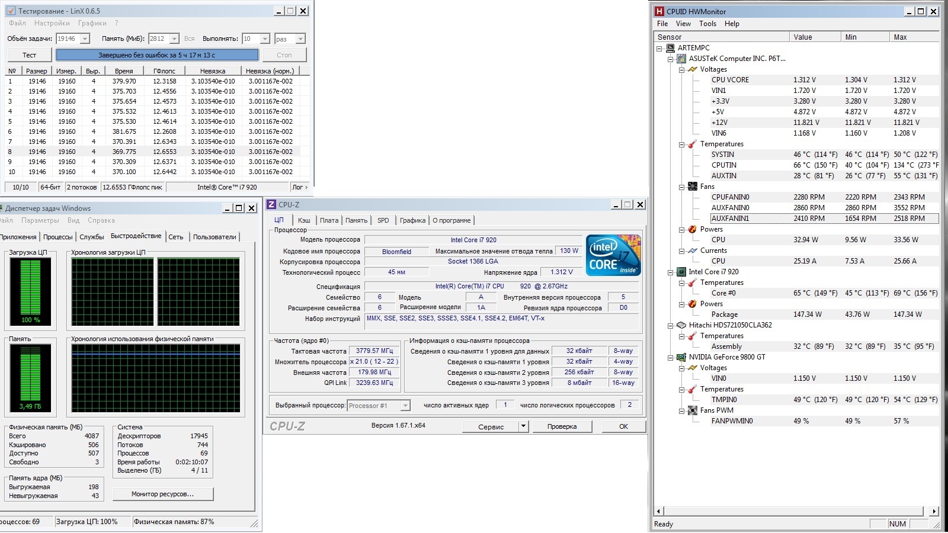
Task: Collapse the Fans node under ASUSTeK
Action: (681, 187)
